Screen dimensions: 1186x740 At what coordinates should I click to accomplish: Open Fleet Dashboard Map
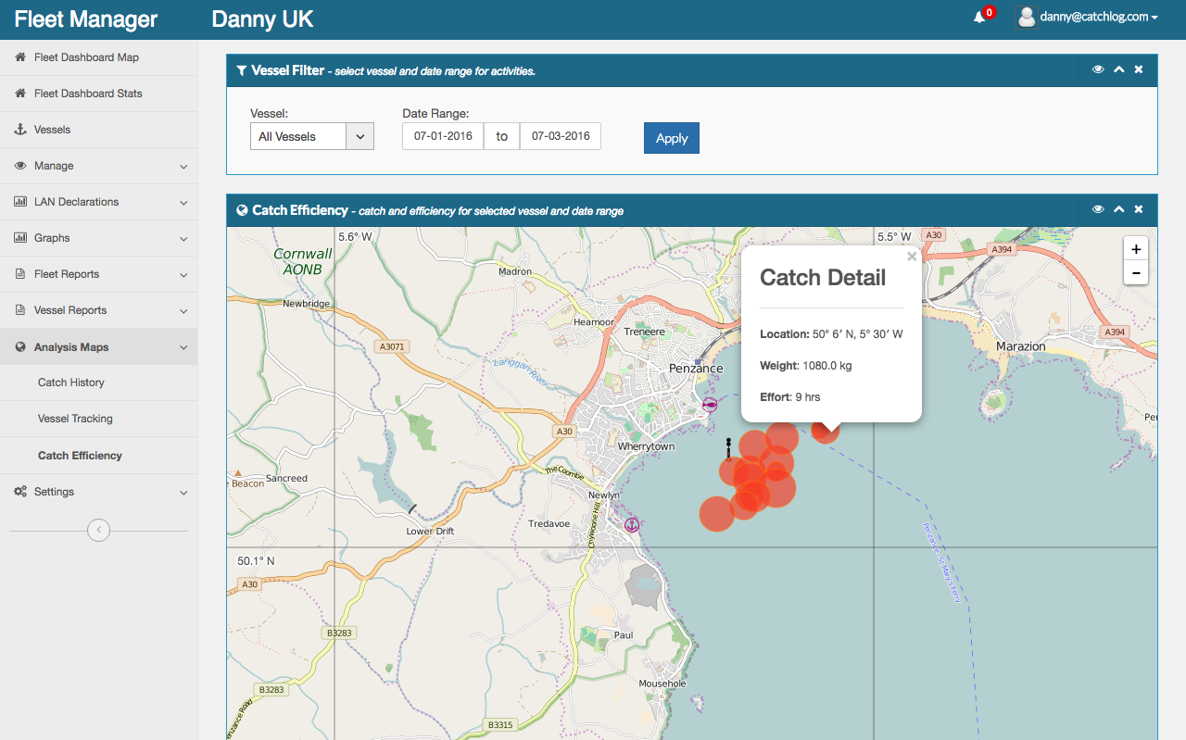coord(98,57)
